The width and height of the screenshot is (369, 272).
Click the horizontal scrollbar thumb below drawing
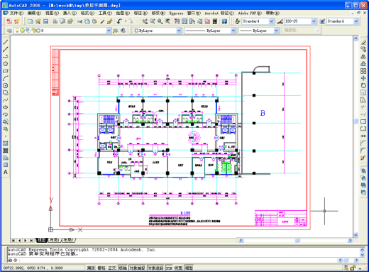pyautogui.click(x=297, y=240)
